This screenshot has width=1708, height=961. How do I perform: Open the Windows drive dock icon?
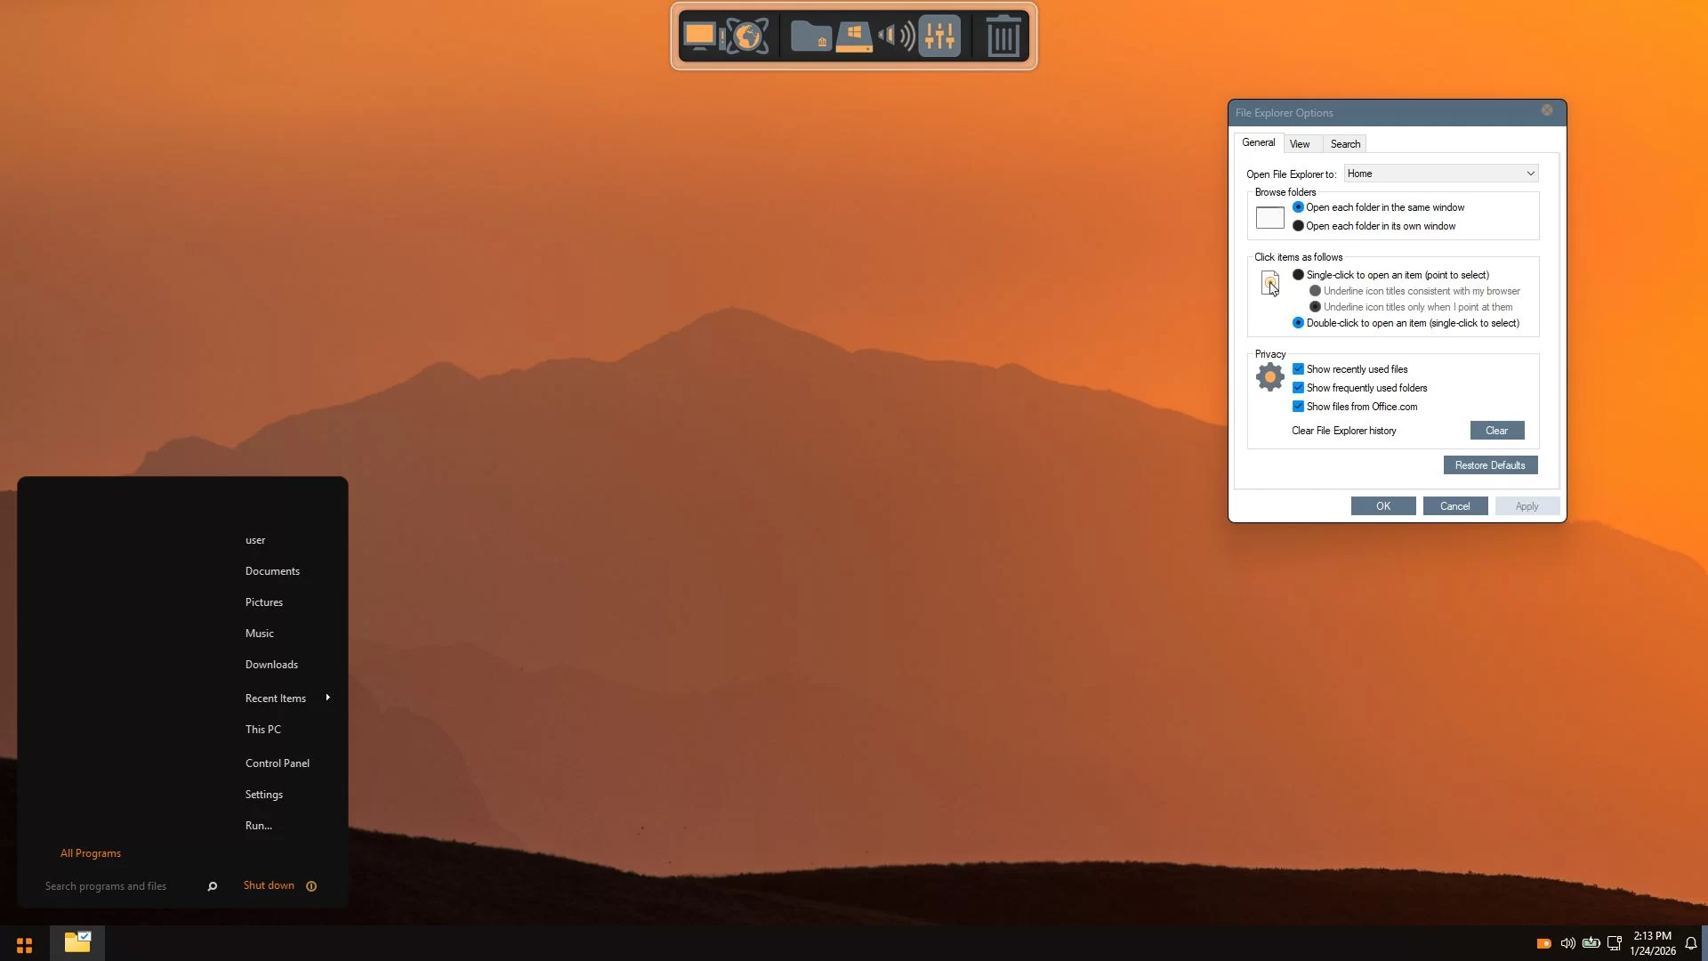(x=854, y=36)
